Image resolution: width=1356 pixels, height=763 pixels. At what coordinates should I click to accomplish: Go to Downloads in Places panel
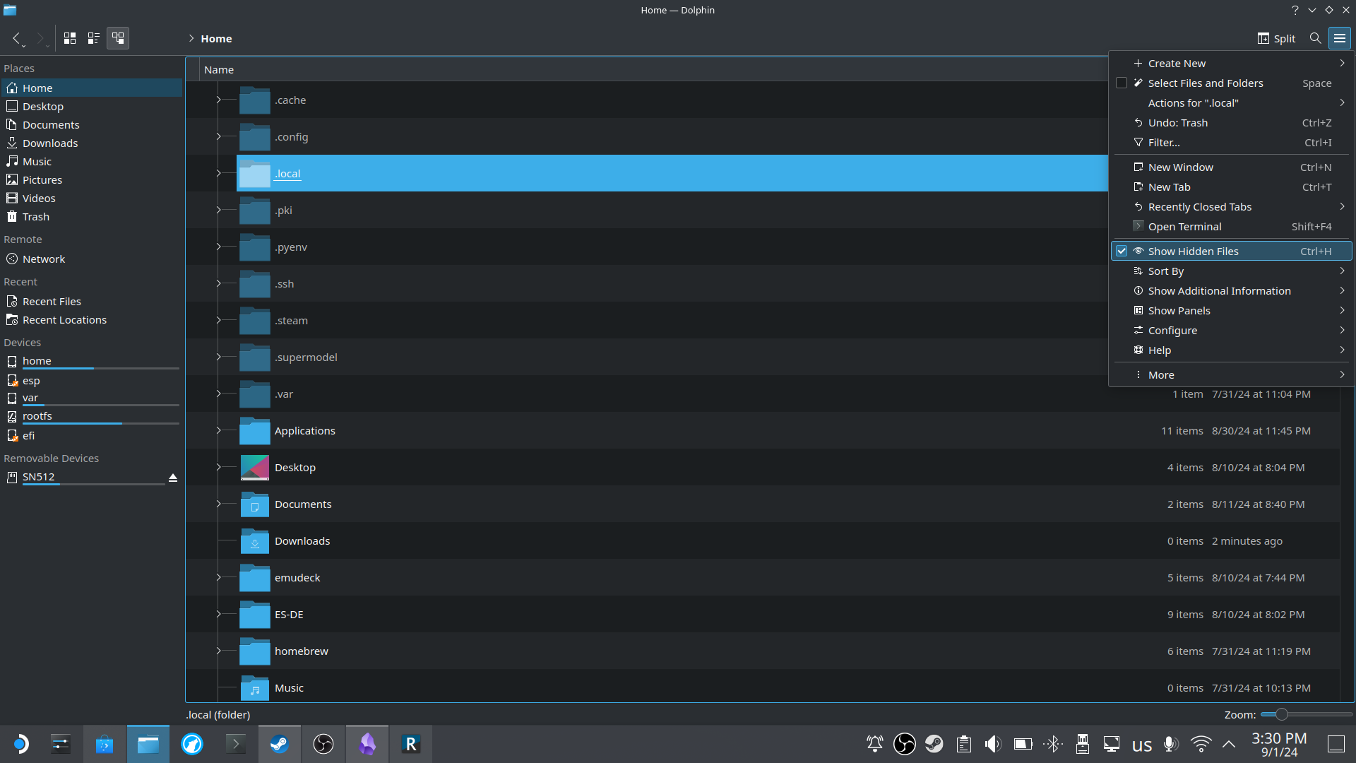92,143
